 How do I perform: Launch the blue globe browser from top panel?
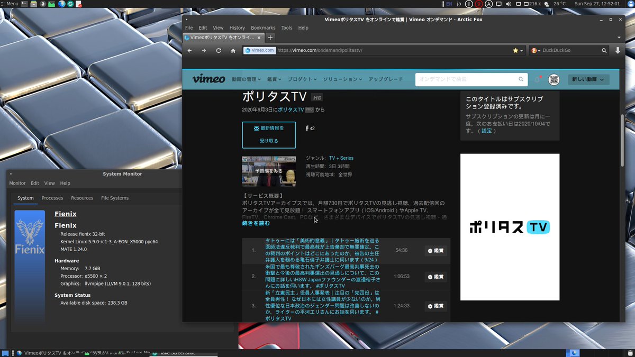pos(62,4)
